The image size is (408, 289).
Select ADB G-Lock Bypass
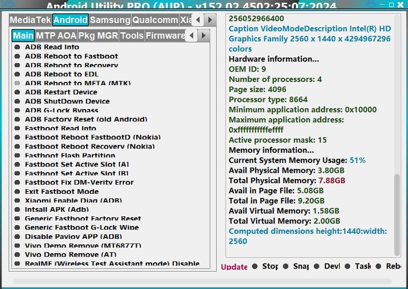[56, 110]
